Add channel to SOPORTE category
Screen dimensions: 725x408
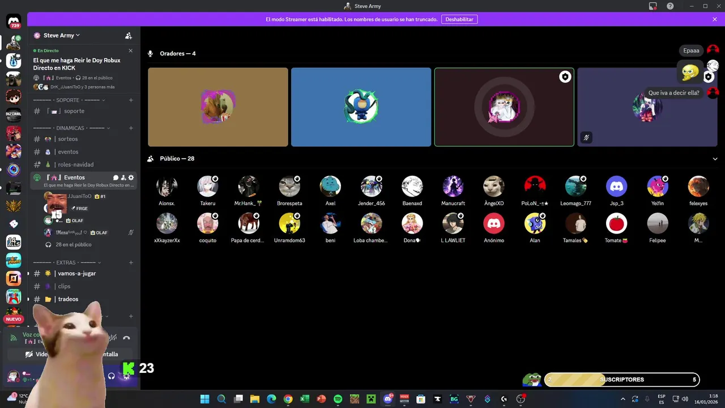[131, 100]
